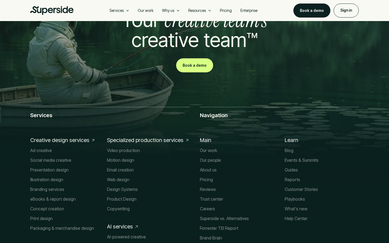389x243 pixels.
Task: Visit Branding services page
Action: click(47, 189)
